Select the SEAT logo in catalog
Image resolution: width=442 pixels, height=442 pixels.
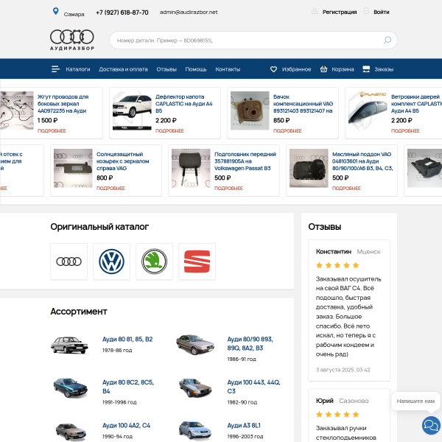(197, 262)
